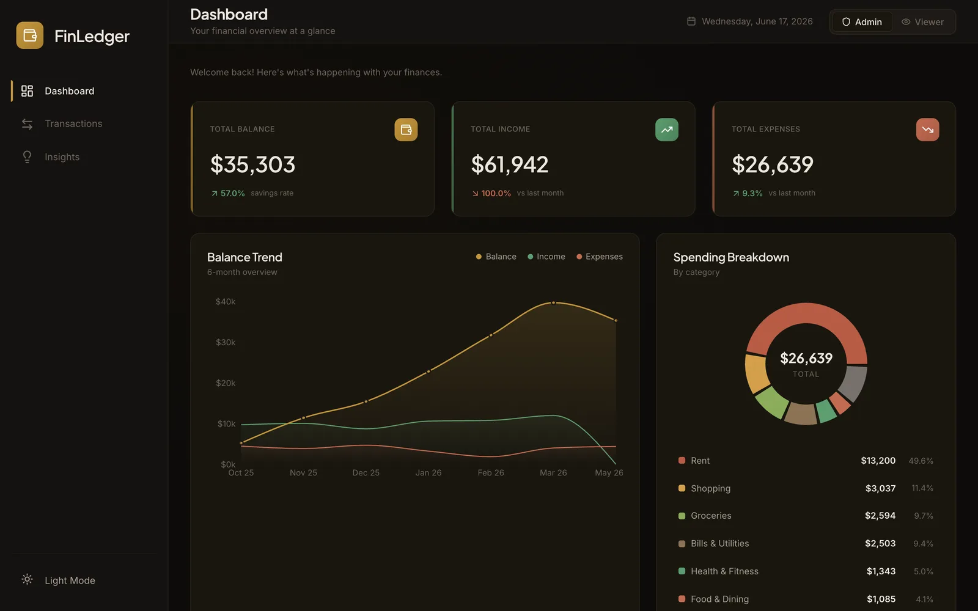978x611 pixels.
Task: Click the Groceries amount $2,594
Action: [880, 516]
